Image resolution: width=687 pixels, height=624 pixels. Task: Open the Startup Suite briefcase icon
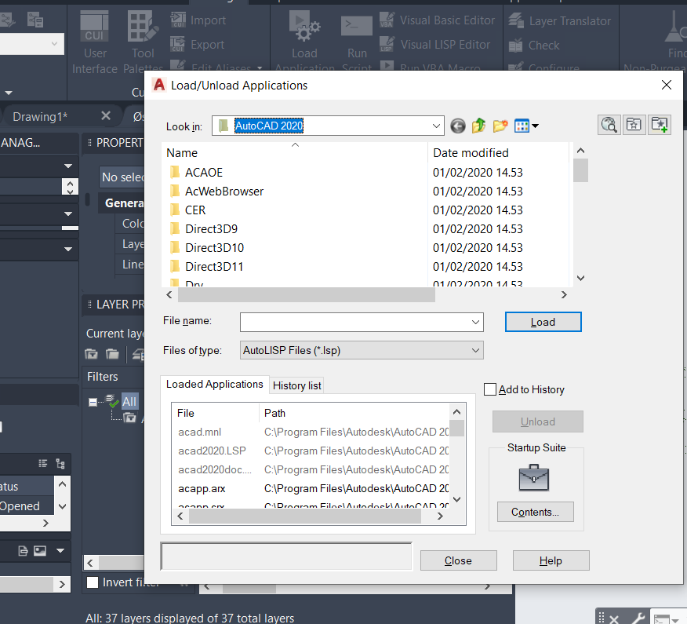pyautogui.click(x=533, y=477)
